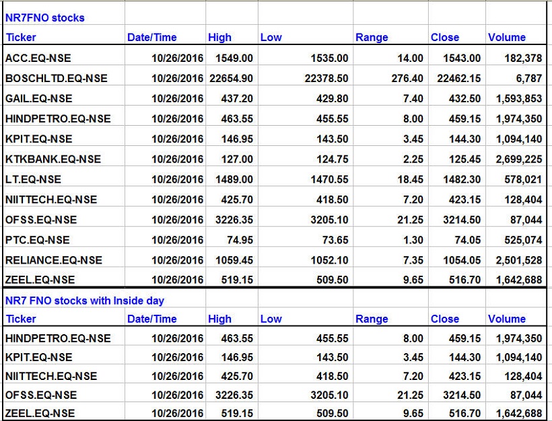Select HINDPETRO.EQ-NSE in the Inside day table
The height and width of the screenshot is (421, 552).
pos(58,338)
